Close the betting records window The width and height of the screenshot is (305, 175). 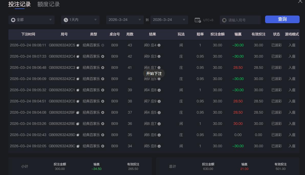[x=300, y=2]
